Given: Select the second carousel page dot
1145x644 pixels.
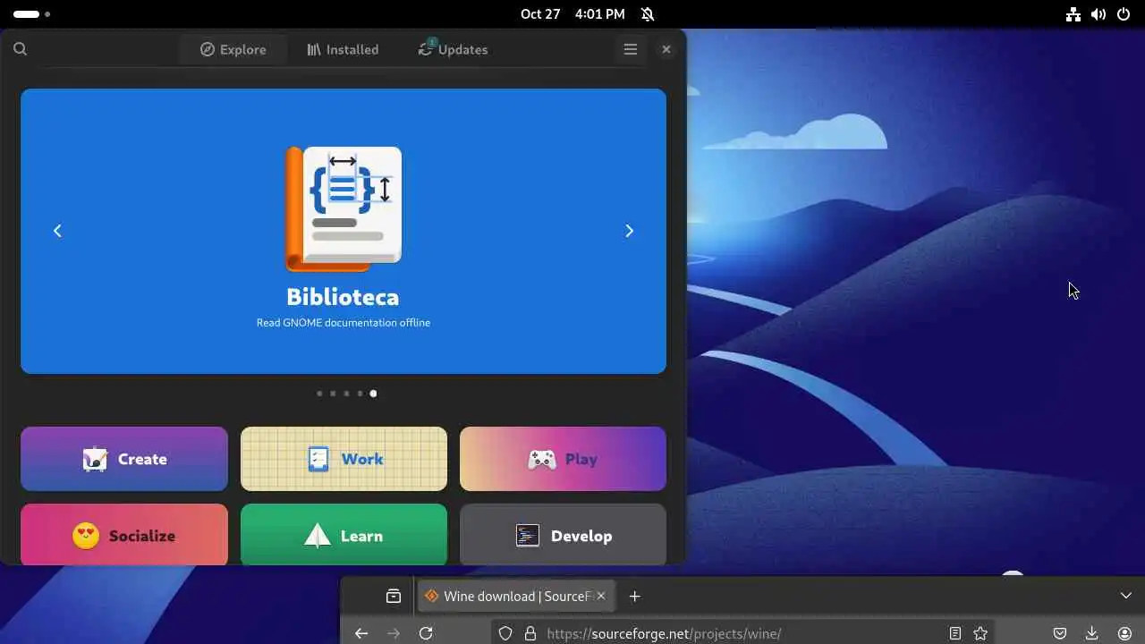Looking at the screenshot, I should pos(333,394).
